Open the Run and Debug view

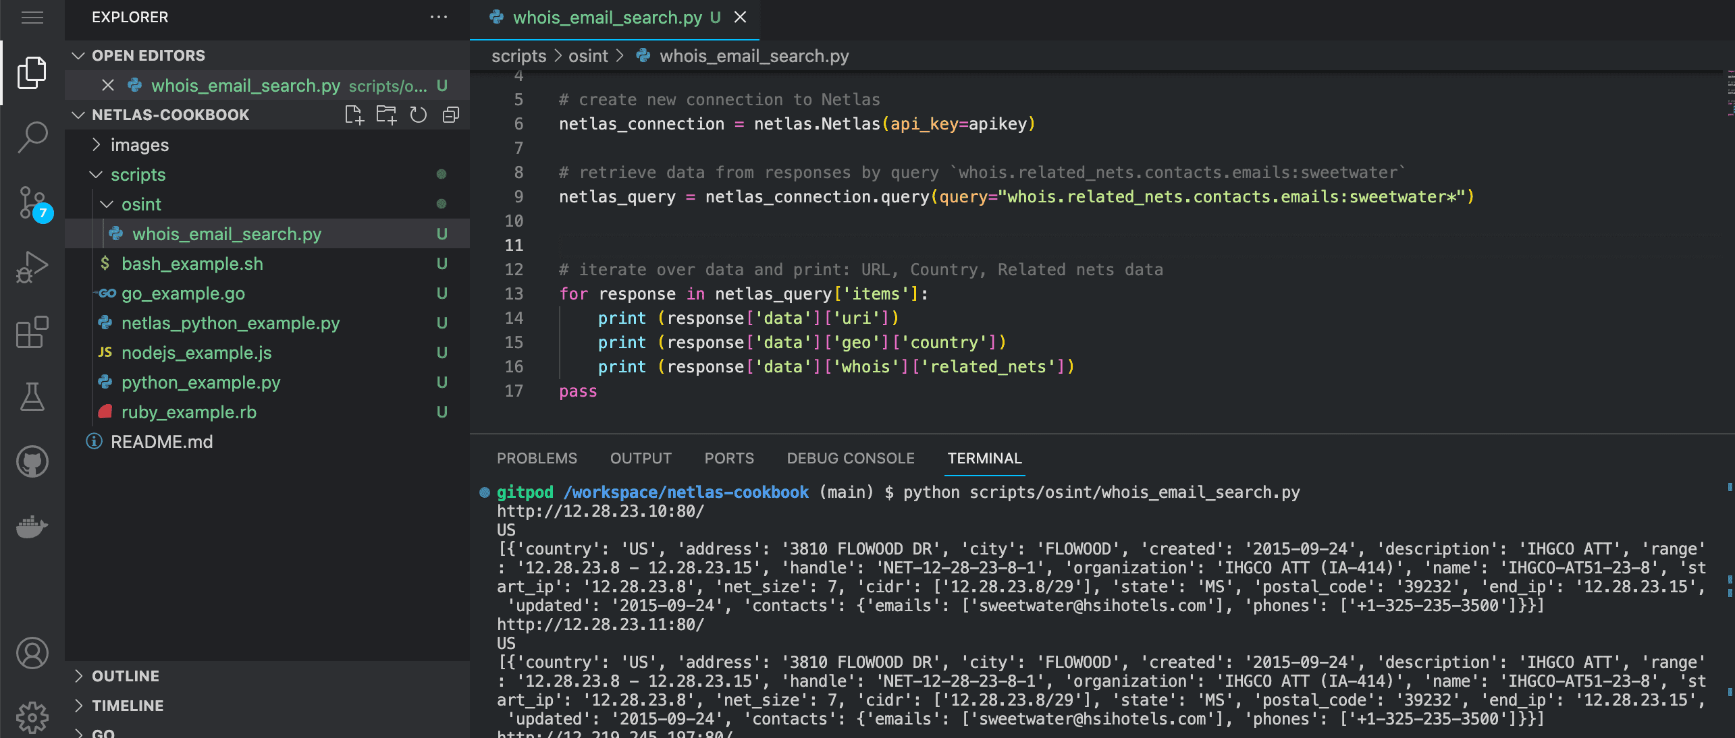[32, 267]
